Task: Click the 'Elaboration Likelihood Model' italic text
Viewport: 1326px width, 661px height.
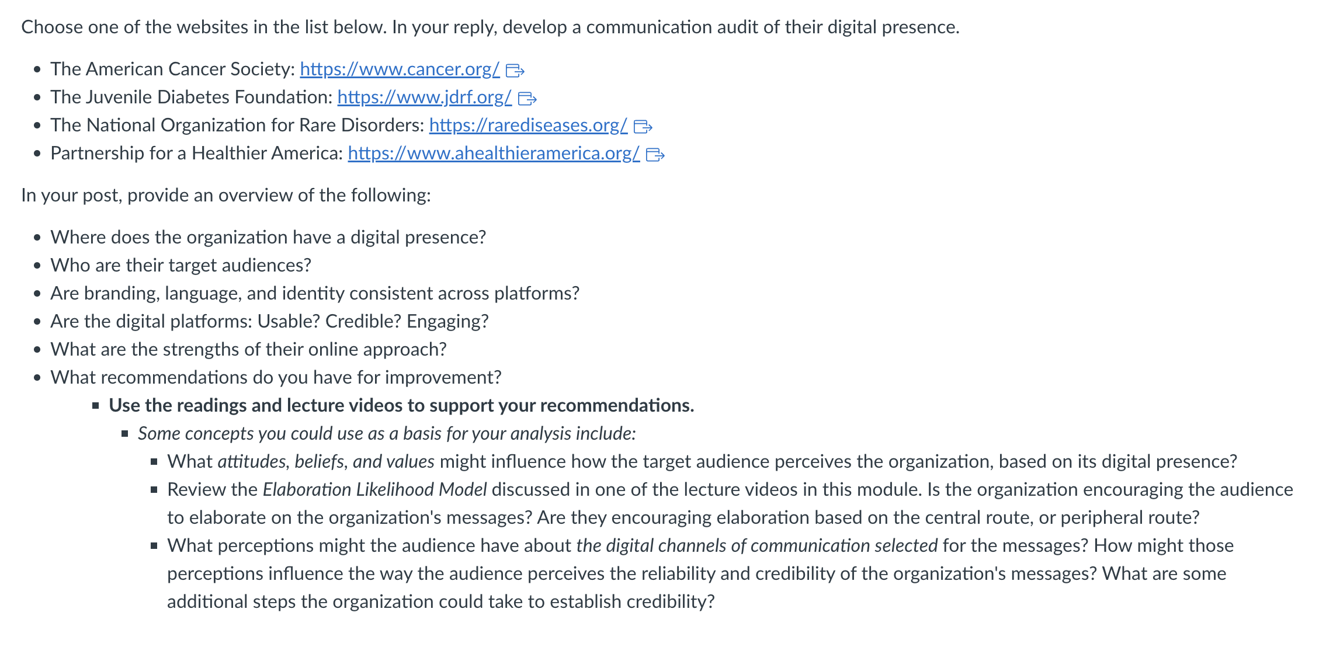Action: click(x=374, y=490)
